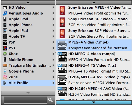Click the magnifier search icon
The image size is (132, 105).
50,100
